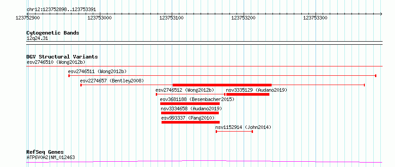Click the esv993337 red feature bar
This screenshot has width=395, height=167.
(190, 122)
